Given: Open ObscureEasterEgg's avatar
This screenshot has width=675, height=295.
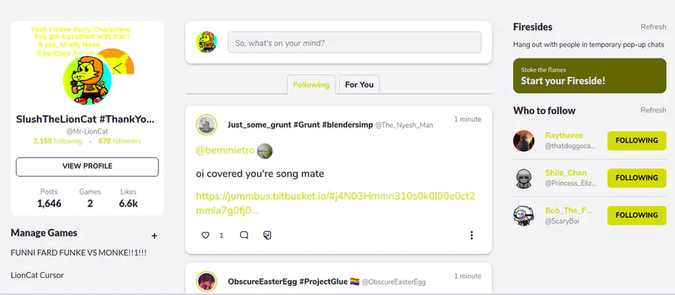Looking at the screenshot, I should click(x=206, y=281).
